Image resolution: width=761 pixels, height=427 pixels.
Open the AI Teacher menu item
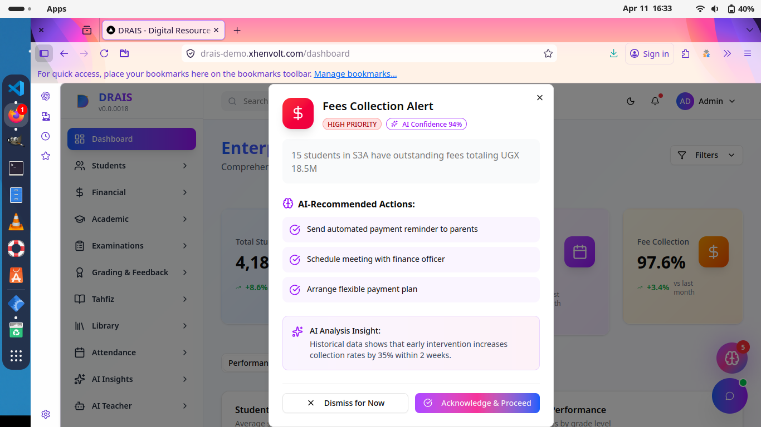point(131,406)
